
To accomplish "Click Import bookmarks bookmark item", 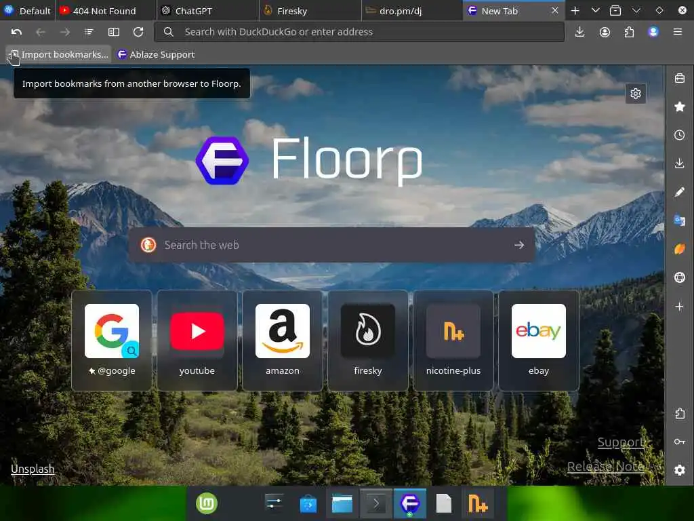I will pyautogui.click(x=58, y=54).
